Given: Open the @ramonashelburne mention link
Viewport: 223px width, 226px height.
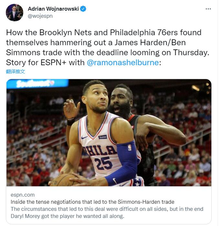Looking at the screenshot, I should click(123, 63).
